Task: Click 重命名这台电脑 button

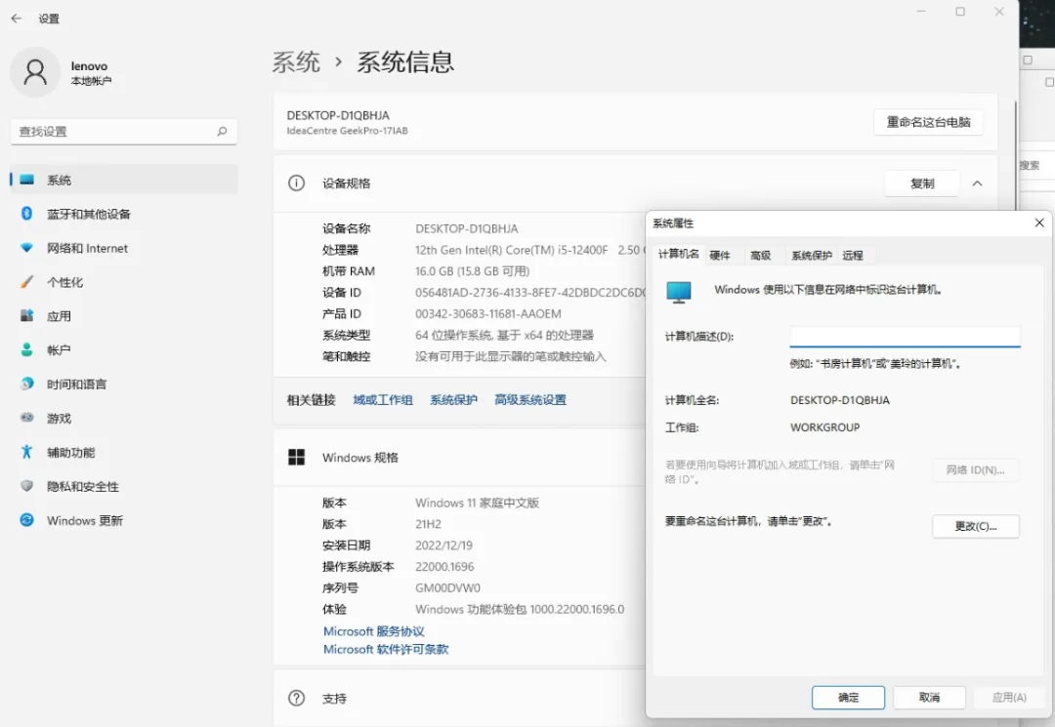Action: pyautogui.click(x=928, y=122)
